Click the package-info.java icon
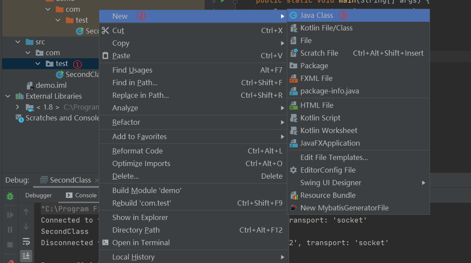The width and height of the screenshot is (471, 263). pos(293,91)
